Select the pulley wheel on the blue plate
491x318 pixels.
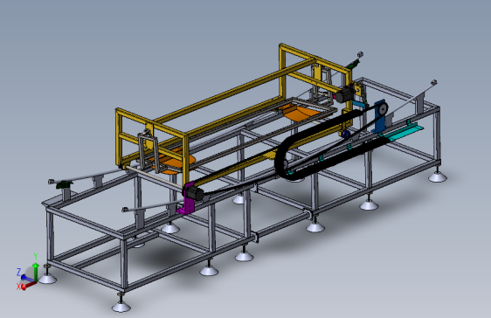(x=383, y=110)
